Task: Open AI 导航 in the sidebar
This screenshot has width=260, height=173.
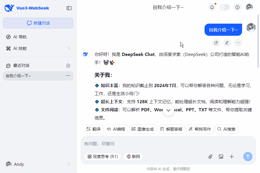Action: pyautogui.click(x=38, y=37)
